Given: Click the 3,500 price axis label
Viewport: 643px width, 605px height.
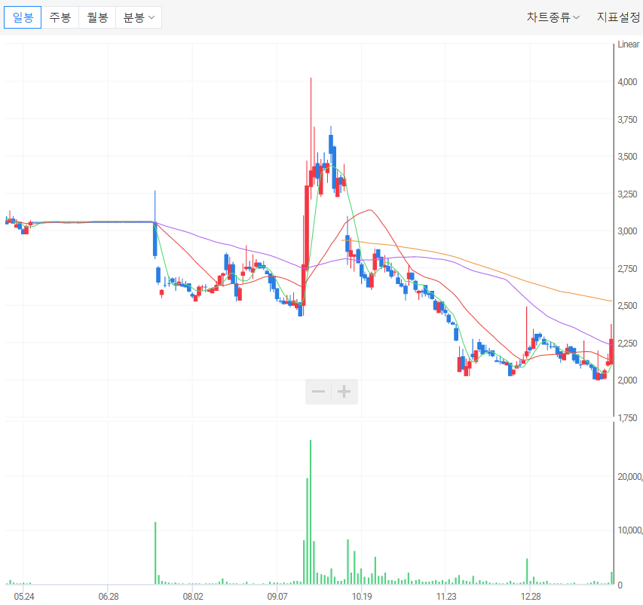Looking at the screenshot, I should [x=627, y=157].
